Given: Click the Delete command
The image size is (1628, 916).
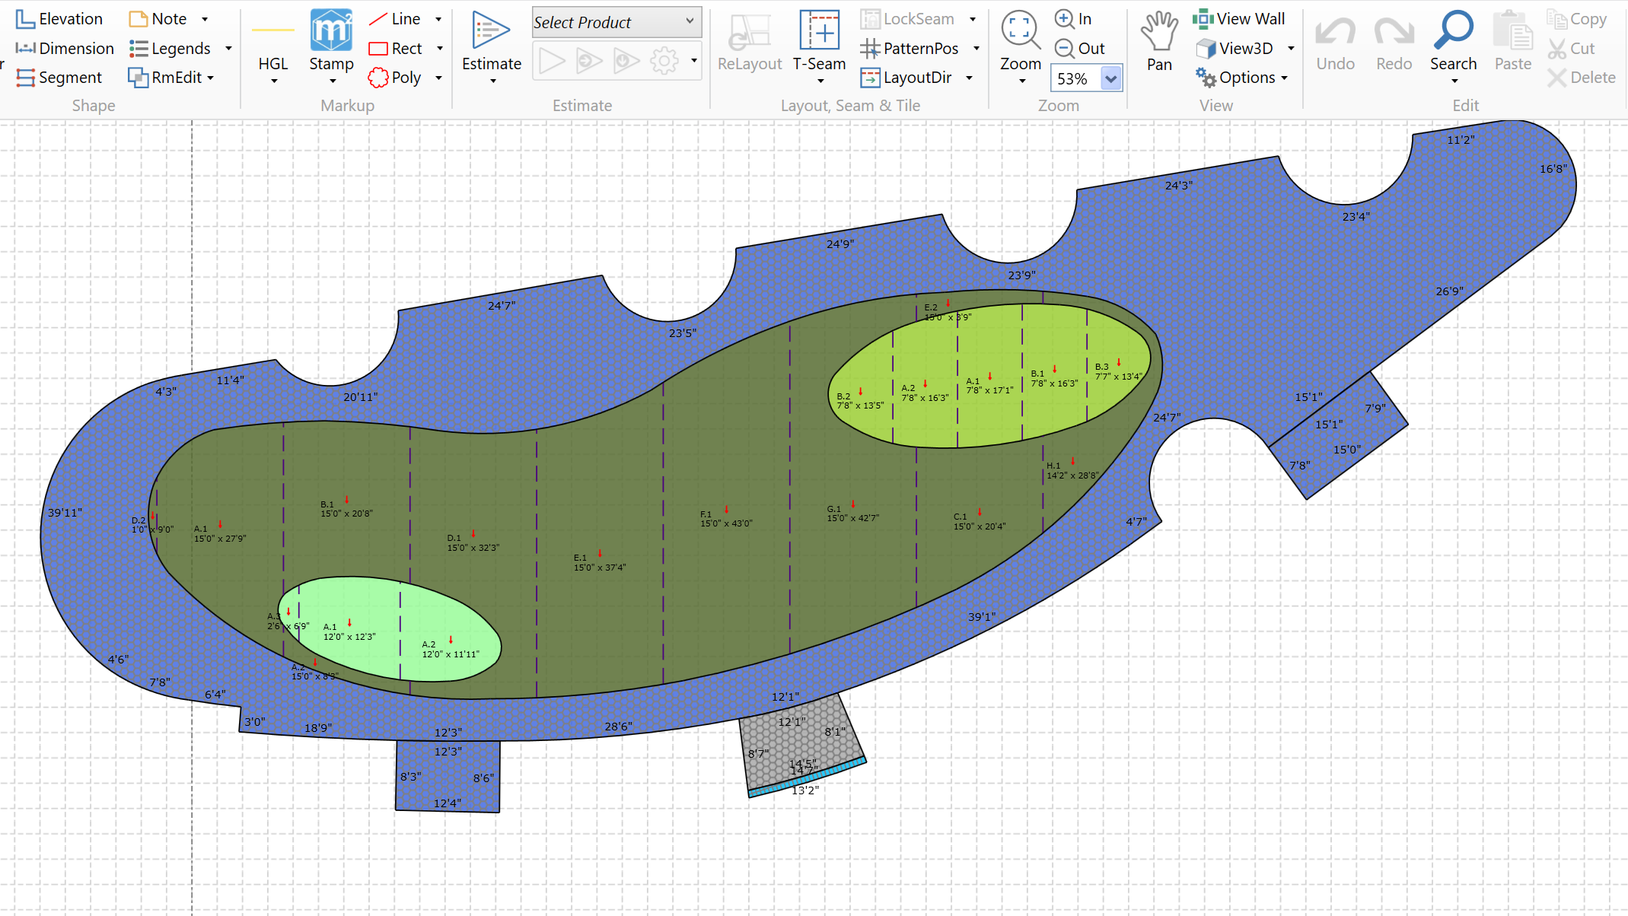Looking at the screenshot, I should (x=1582, y=78).
